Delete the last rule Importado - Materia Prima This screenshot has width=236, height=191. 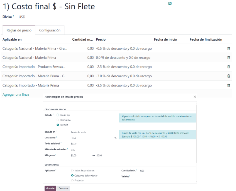(x=228, y=85)
